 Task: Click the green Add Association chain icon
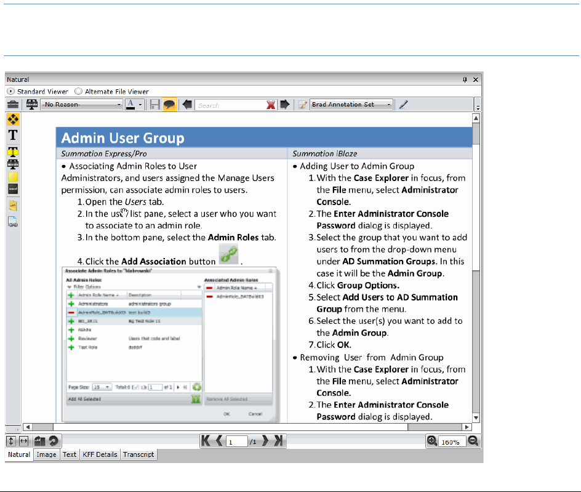[228, 254]
